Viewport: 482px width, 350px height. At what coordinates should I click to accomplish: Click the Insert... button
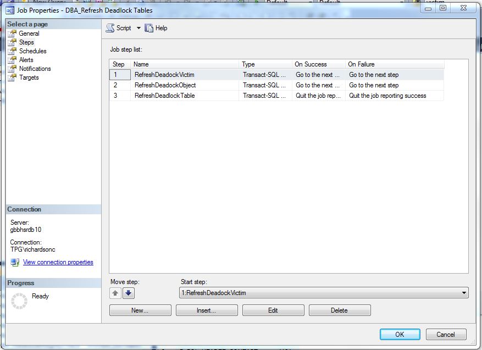(207, 310)
